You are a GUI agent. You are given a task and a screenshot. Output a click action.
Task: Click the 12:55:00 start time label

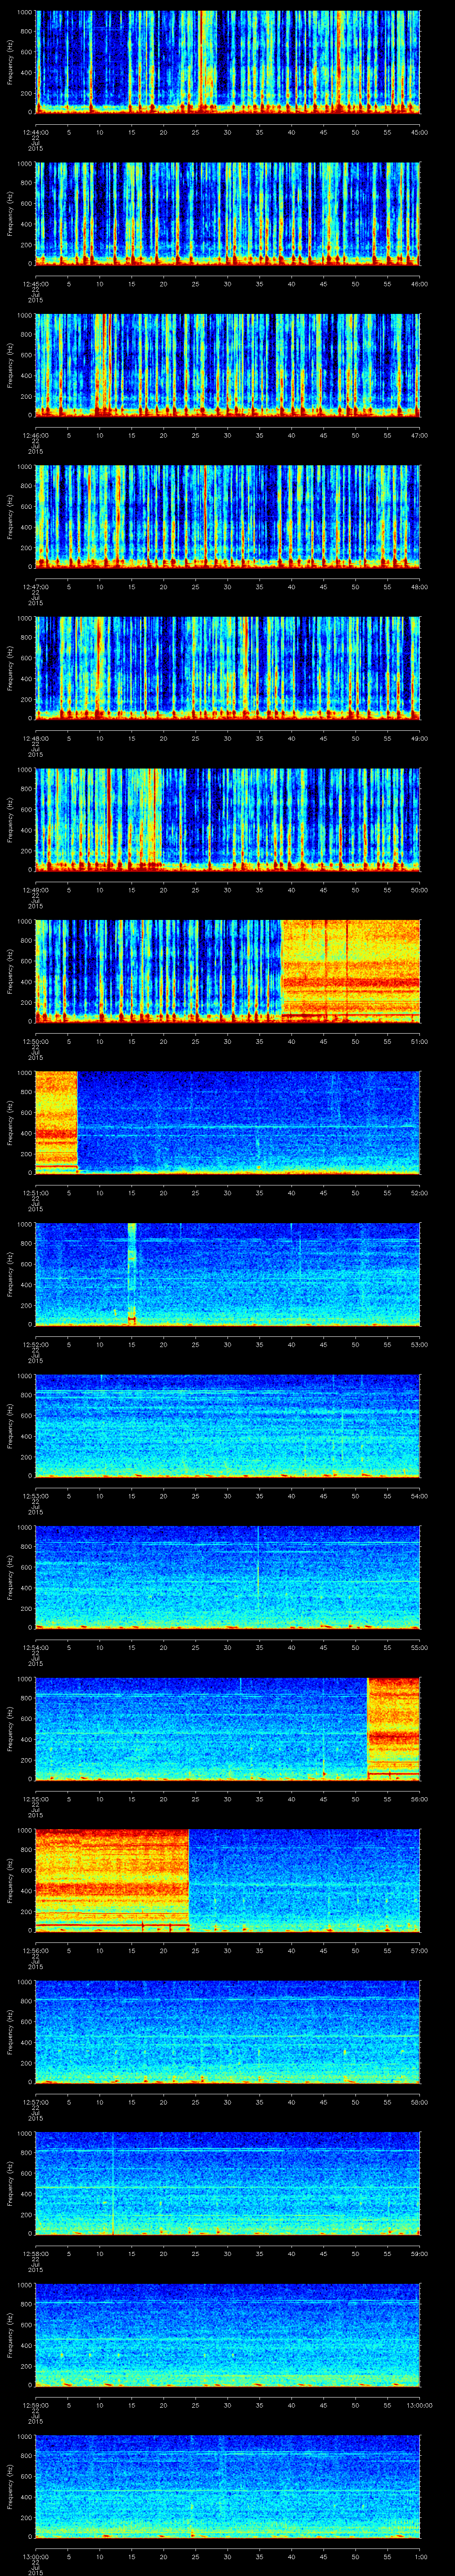coord(35,1800)
